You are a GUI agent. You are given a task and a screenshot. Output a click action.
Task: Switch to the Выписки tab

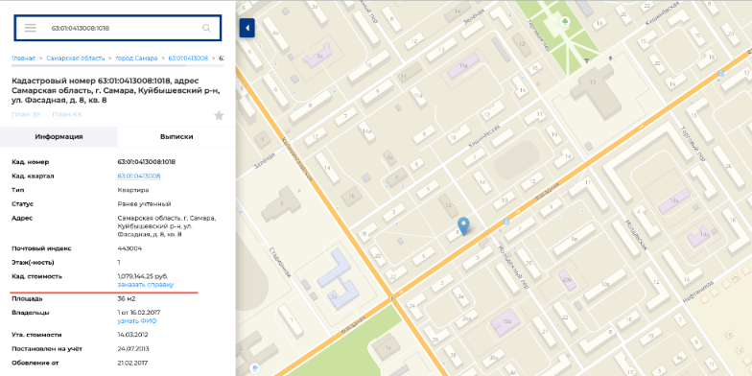click(x=176, y=136)
